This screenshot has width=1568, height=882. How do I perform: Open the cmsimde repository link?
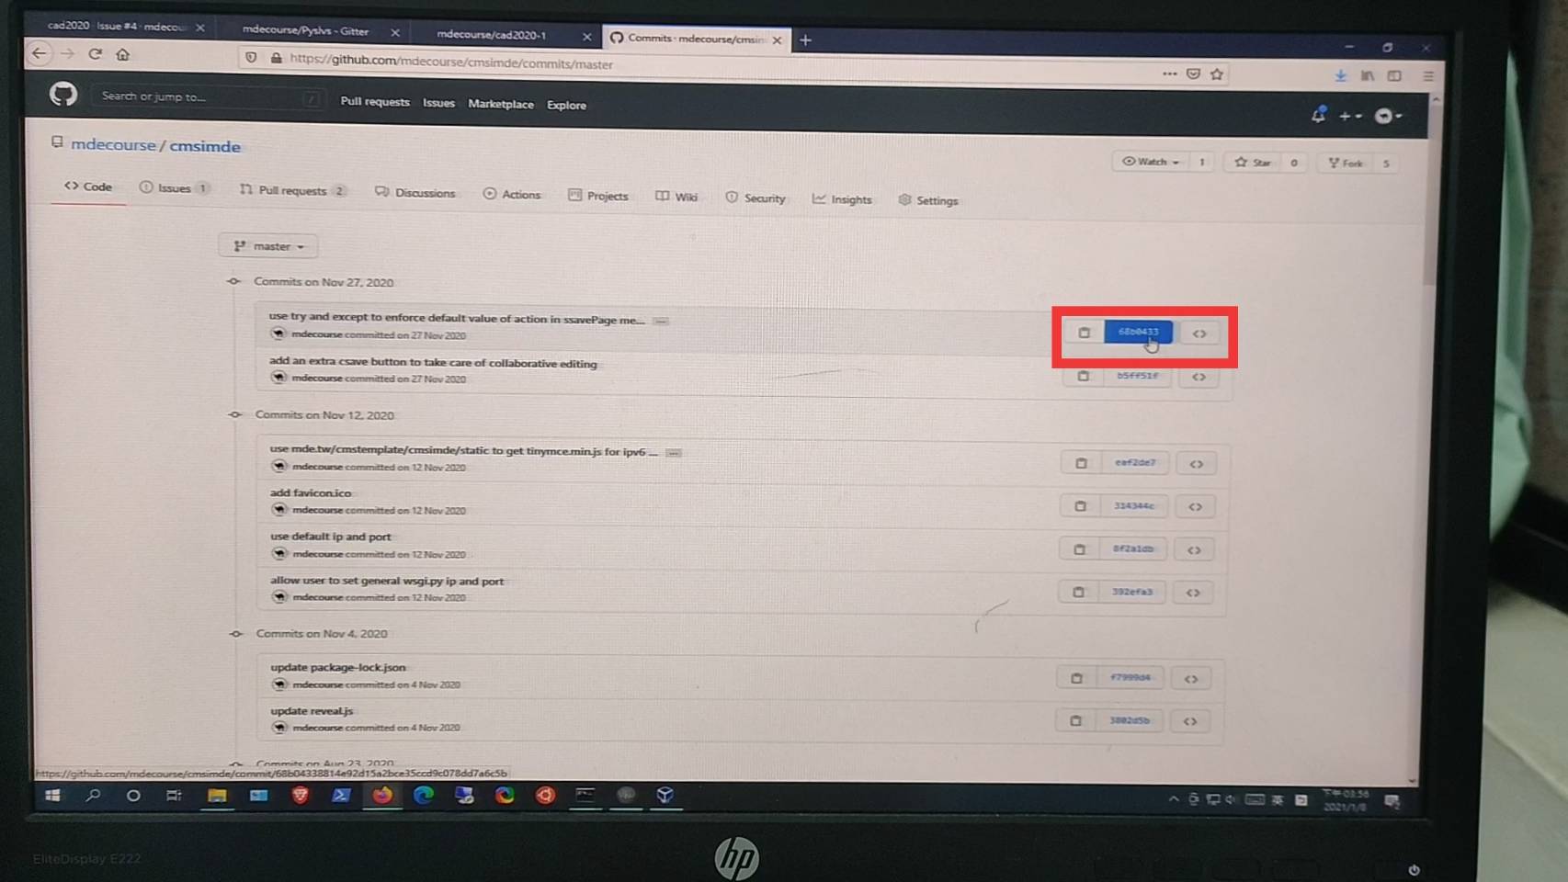click(x=205, y=146)
